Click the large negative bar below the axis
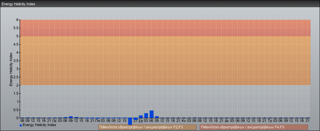The width and height of the screenshot is (320, 131). coord(130,121)
